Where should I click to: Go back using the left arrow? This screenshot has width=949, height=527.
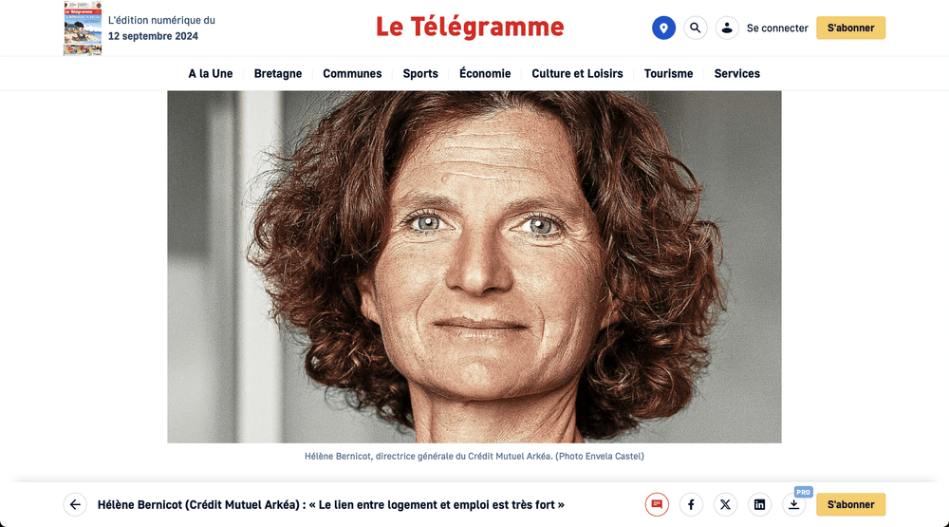click(x=75, y=504)
